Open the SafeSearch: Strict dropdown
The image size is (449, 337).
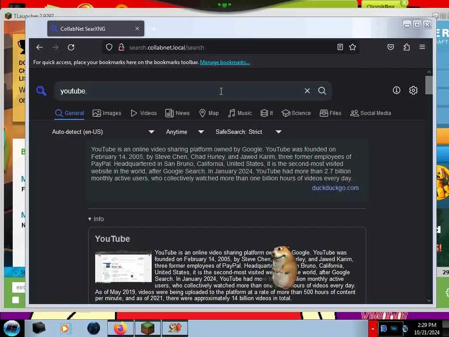click(x=248, y=132)
